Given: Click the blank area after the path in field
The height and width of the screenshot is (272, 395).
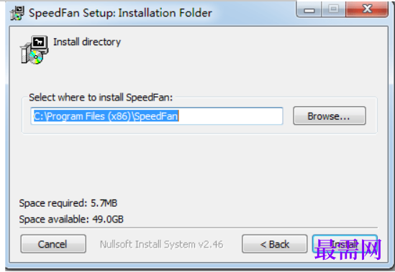Looking at the screenshot, I should 230,116.
